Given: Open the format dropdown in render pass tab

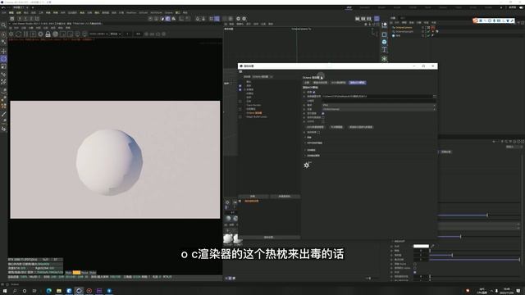Looking at the screenshot, I should [x=379, y=105].
